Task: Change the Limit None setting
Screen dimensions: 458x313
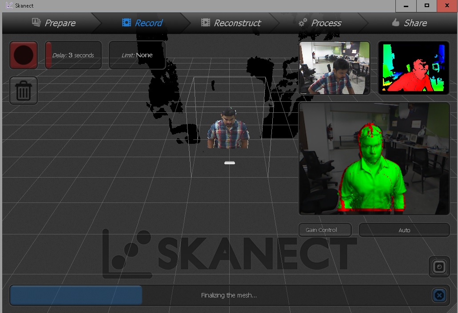Action: (x=137, y=55)
